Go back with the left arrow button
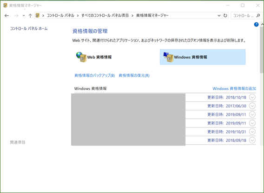The image size is (264, 193). pos(7,16)
